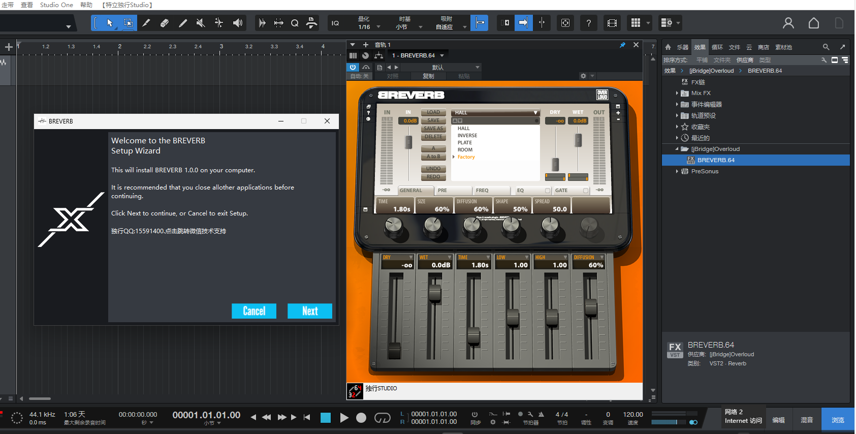Click Cancel in the BREVERB Setup Wizard

pos(253,311)
